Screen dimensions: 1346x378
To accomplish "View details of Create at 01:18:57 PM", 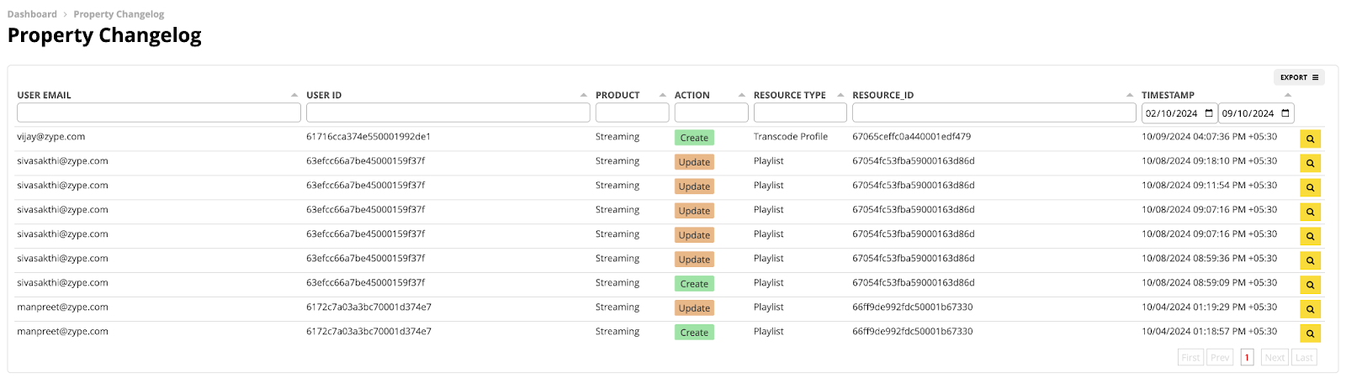I will (x=1310, y=333).
